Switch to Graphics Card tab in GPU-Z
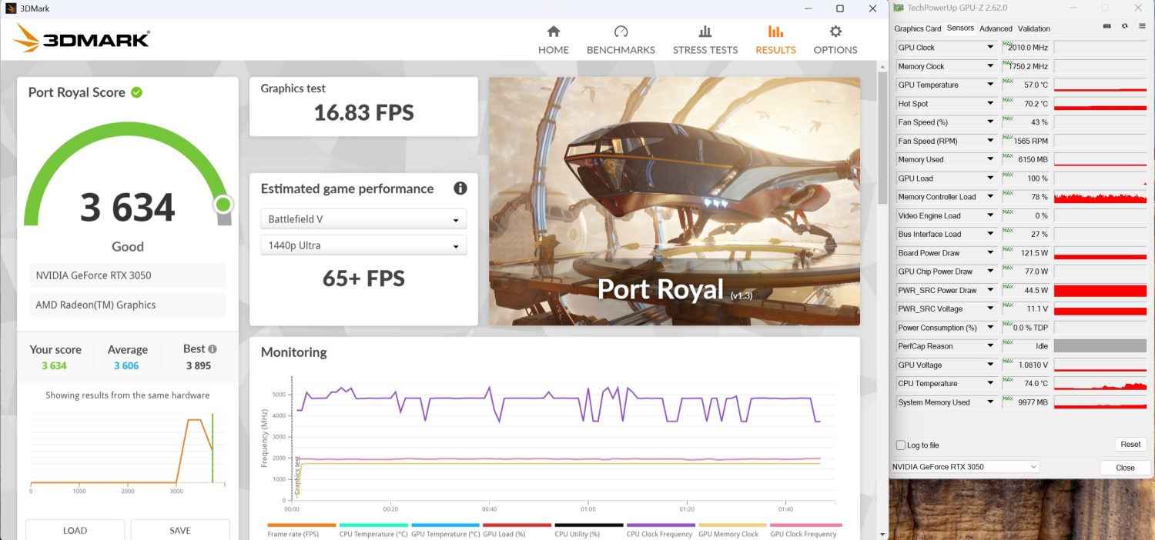 [x=917, y=28]
